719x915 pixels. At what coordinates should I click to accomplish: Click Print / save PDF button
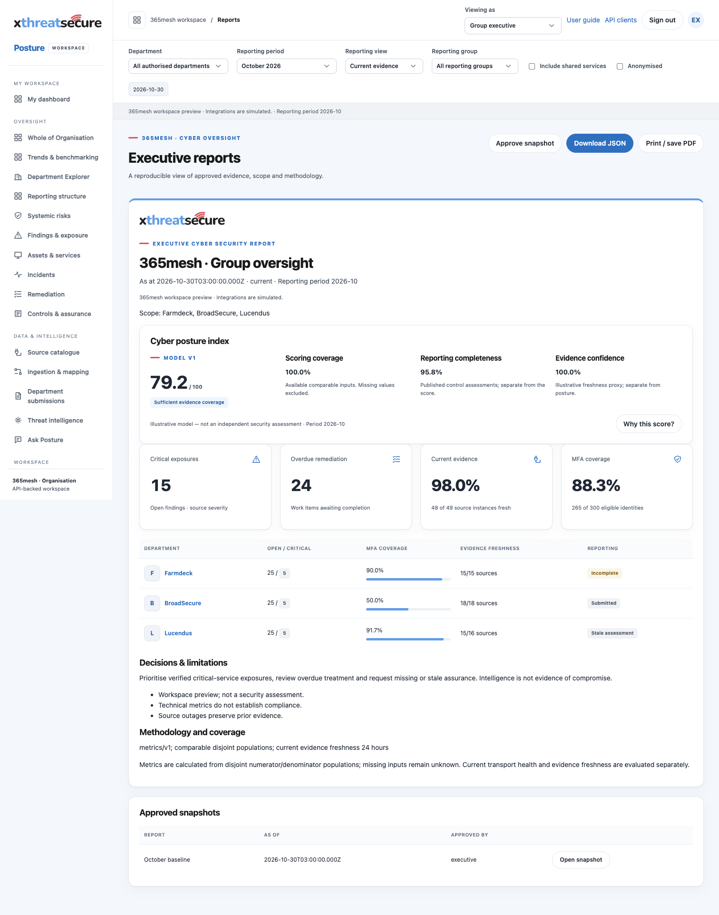pos(670,143)
